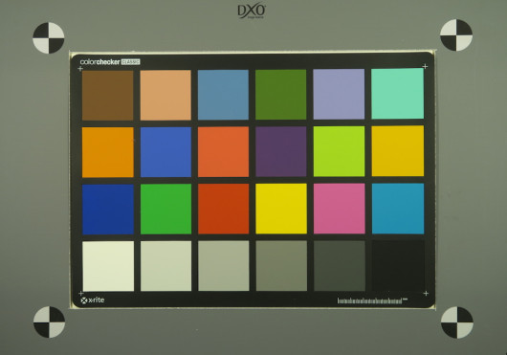
Task: Pick the mint bluish-green patch
Action: click(397, 94)
